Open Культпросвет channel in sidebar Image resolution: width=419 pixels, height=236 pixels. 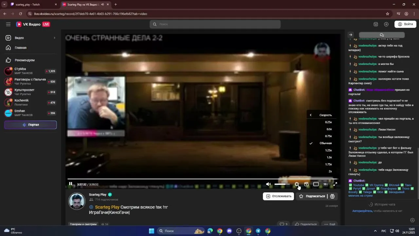pyautogui.click(x=30, y=92)
